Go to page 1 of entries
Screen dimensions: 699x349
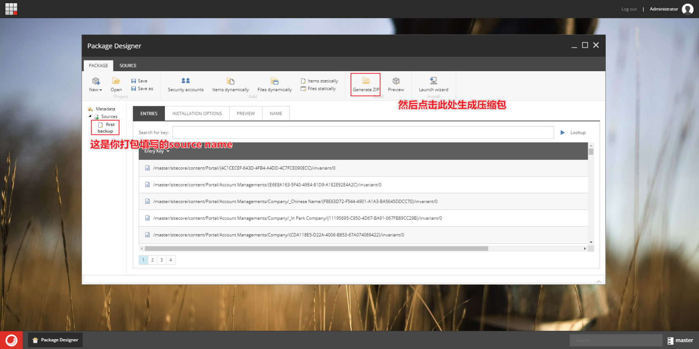click(x=143, y=260)
